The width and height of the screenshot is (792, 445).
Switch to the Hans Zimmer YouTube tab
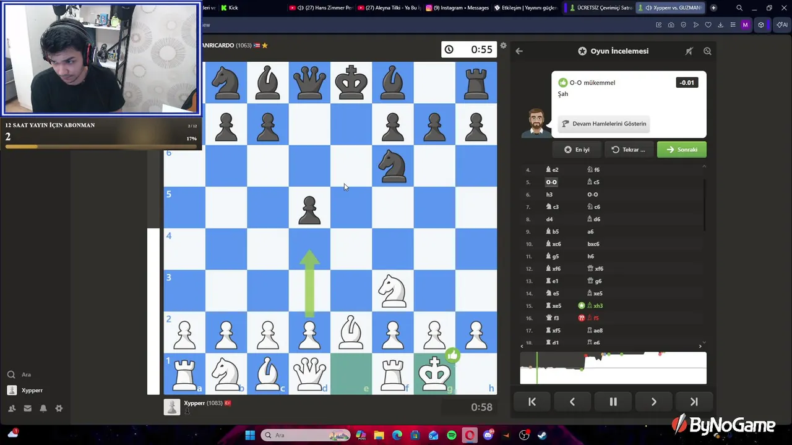click(321, 7)
